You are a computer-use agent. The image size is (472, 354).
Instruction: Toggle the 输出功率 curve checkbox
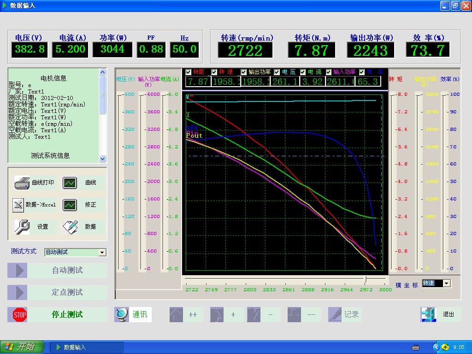pos(243,72)
